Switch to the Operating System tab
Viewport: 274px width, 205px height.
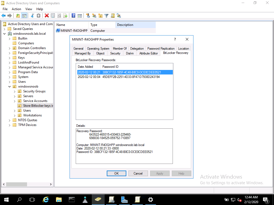click(98, 49)
